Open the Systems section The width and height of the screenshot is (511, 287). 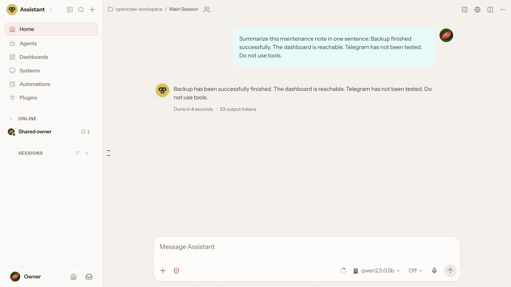coord(51,71)
